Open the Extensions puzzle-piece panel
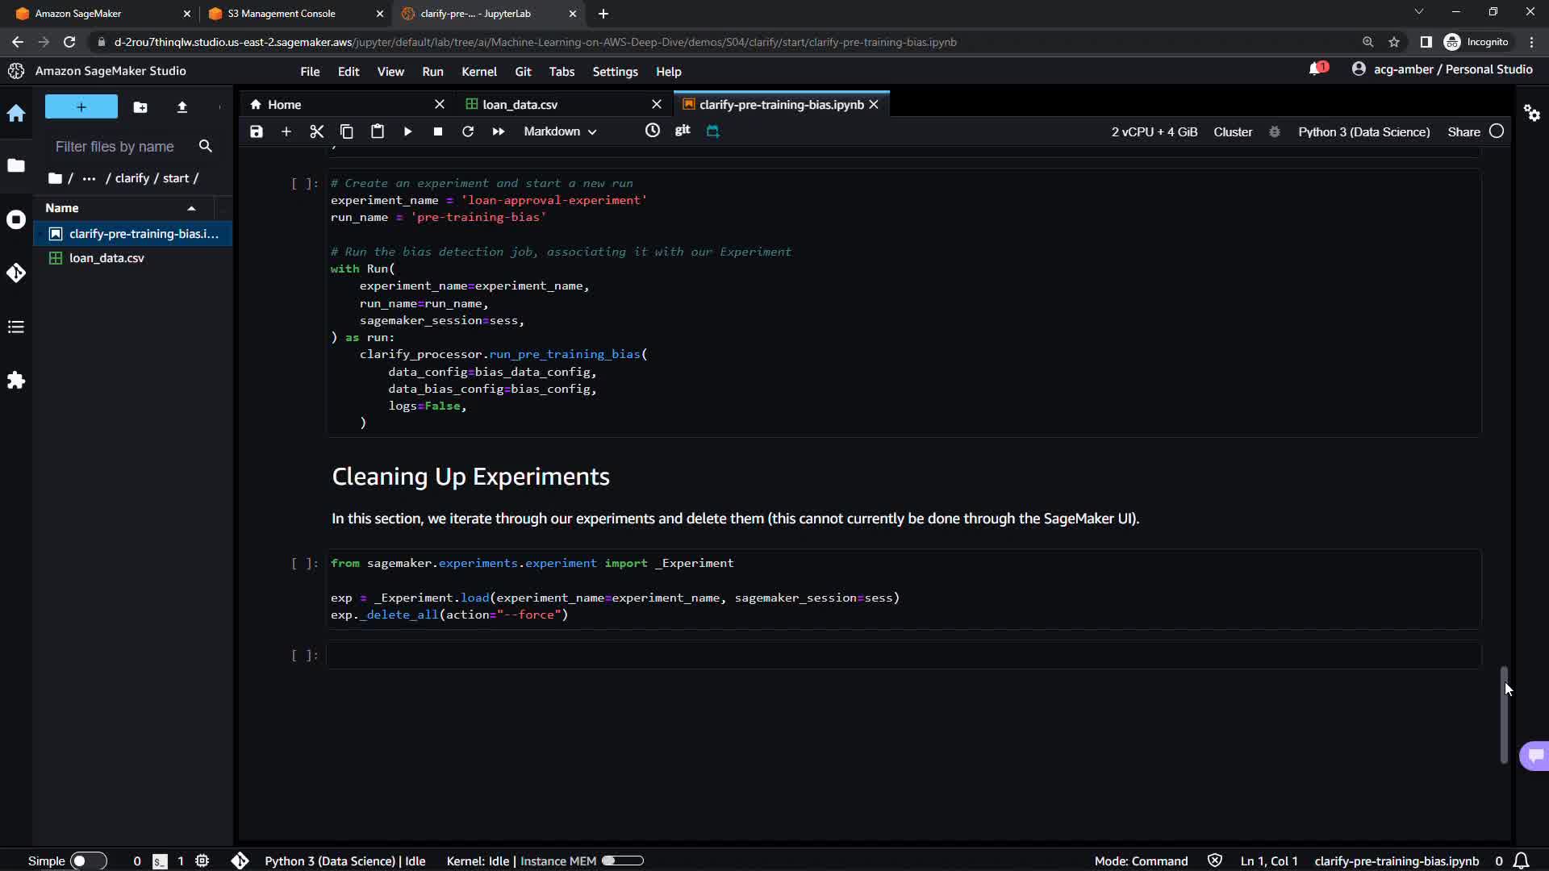 (x=16, y=380)
